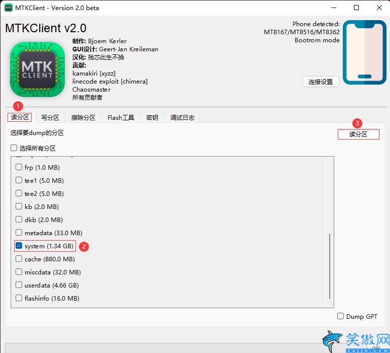Click the MTK Client chip logo

tap(37, 69)
